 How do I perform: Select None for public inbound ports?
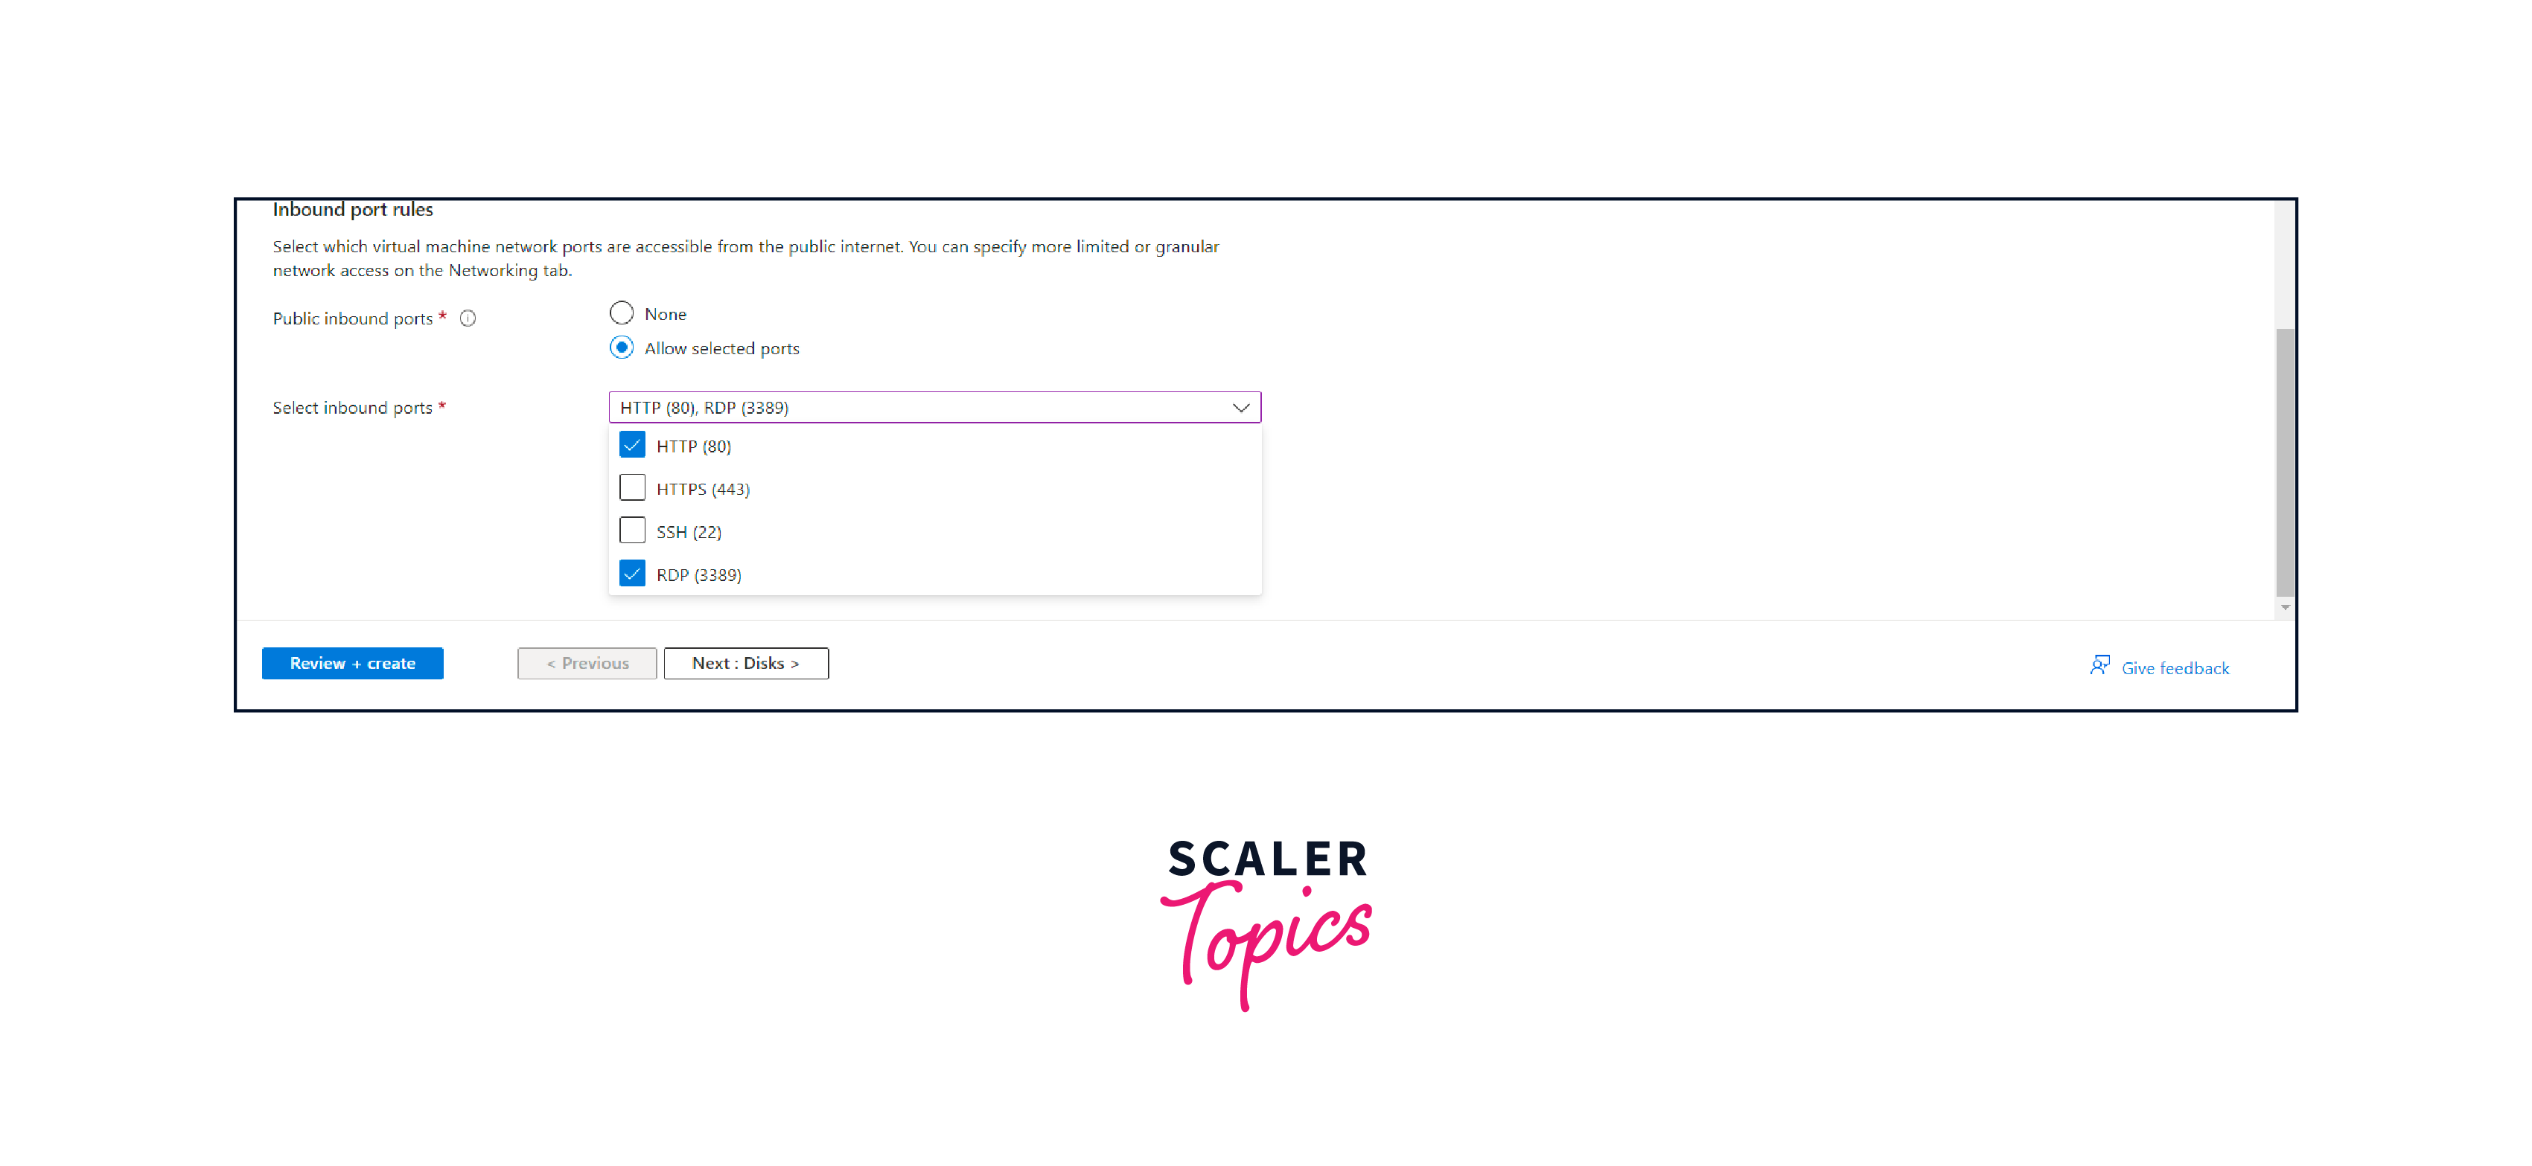click(x=622, y=312)
